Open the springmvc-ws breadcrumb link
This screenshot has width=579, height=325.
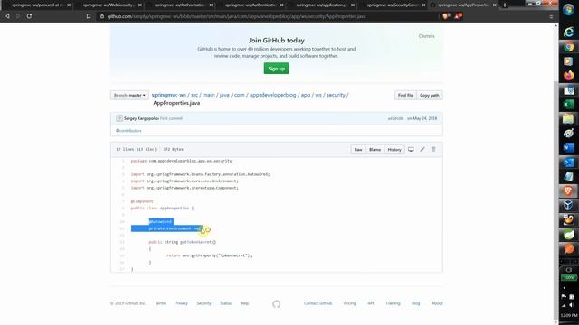pos(169,95)
